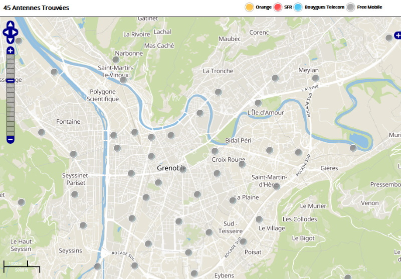Open antenna marker beside Saint-Martin-d'Hères label
The height and width of the screenshot is (279, 401).
276,186
